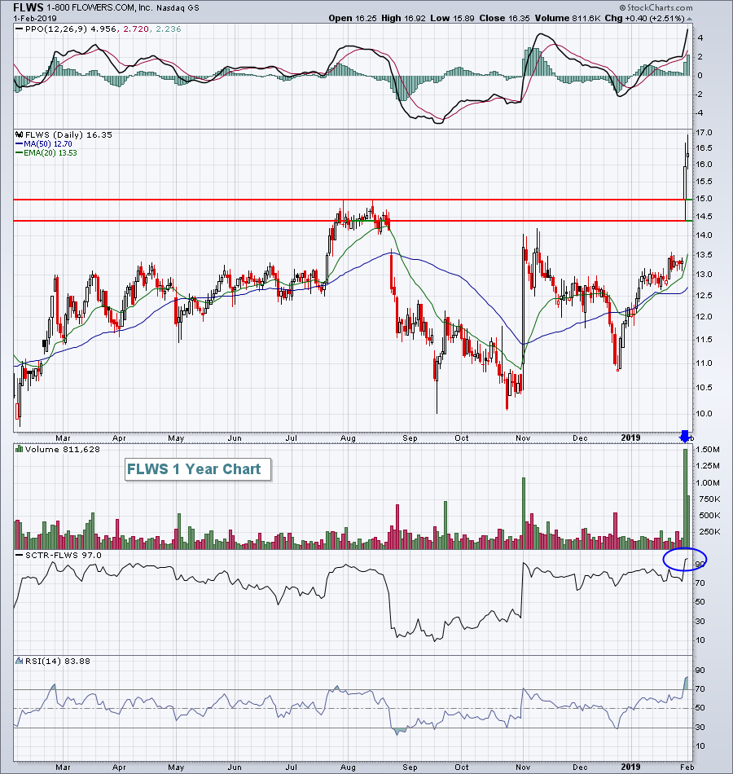The width and height of the screenshot is (733, 774).
Task: Click the 250K volume axis label
Action: [709, 532]
